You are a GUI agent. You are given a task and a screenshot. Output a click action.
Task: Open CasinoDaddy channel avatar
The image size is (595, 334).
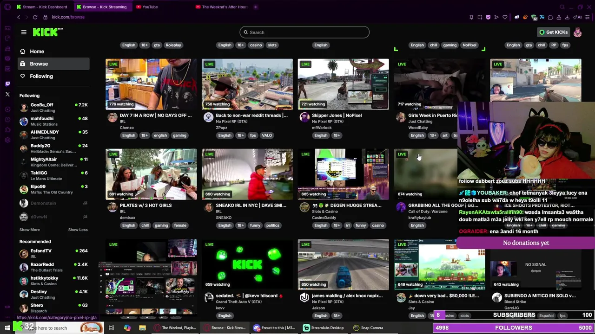[x=304, y=207]
